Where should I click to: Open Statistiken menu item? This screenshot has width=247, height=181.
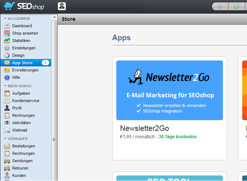point(21,41)
